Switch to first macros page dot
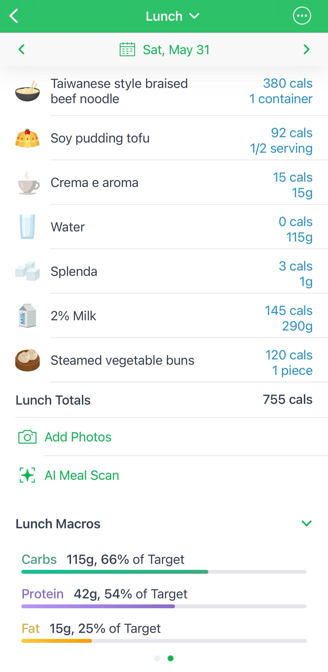The width and height of the screenshot is (328, 672). 157,658
